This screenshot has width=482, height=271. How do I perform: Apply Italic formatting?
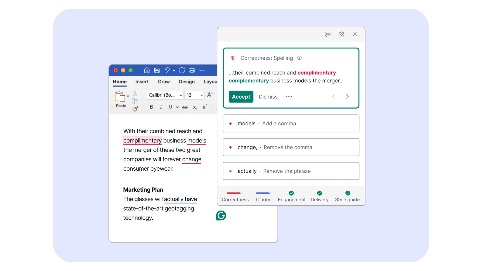coord(161,107)
